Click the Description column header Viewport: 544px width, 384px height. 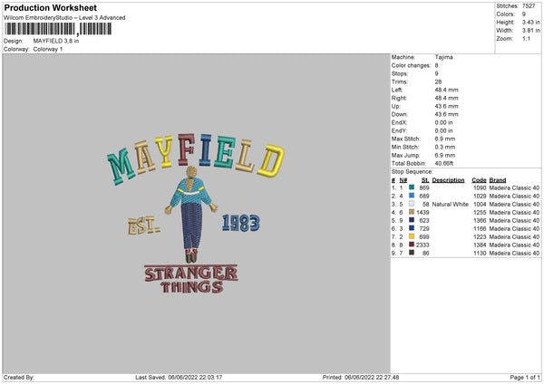click(448, 180)
